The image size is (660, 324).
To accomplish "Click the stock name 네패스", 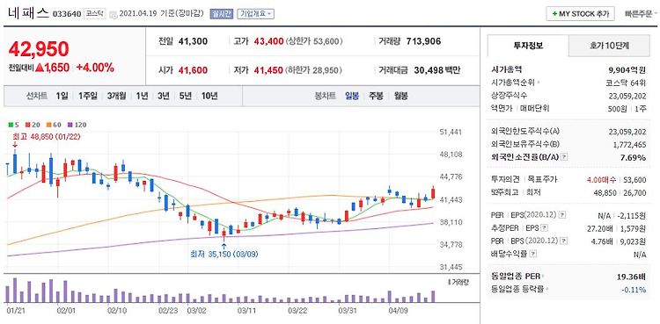I will click(28, 13).
